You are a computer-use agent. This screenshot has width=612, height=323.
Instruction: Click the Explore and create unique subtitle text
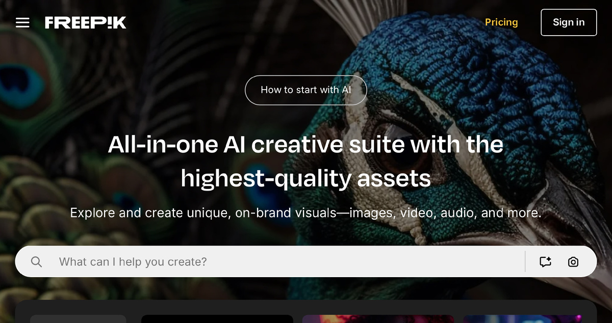click(x=305, y=212)
